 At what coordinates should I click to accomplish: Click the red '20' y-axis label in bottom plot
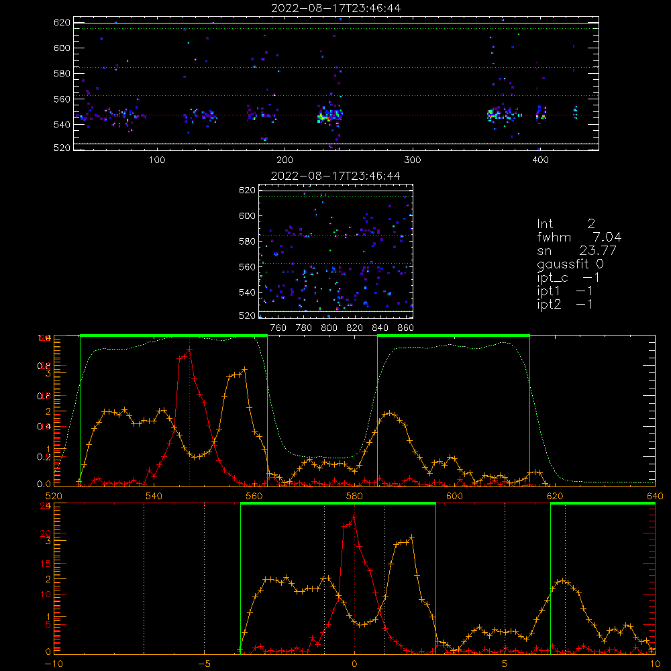(x=46, y=533)
